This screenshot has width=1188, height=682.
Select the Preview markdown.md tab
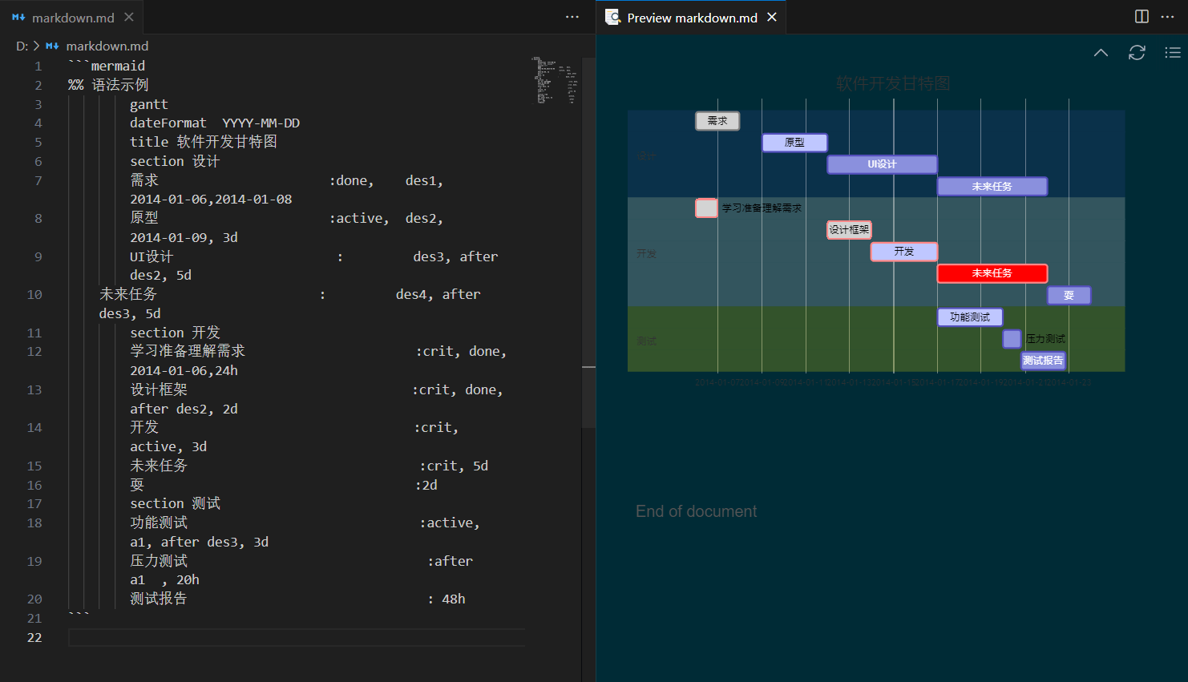(691, 18)
